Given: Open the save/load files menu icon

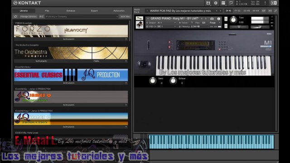Looking at the screenshot, I should click(208, 3).
